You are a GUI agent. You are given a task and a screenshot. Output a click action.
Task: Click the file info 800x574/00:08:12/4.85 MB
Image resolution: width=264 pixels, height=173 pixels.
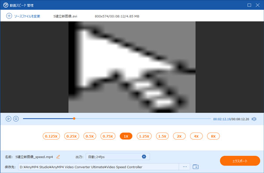click(x=117, y=16)
